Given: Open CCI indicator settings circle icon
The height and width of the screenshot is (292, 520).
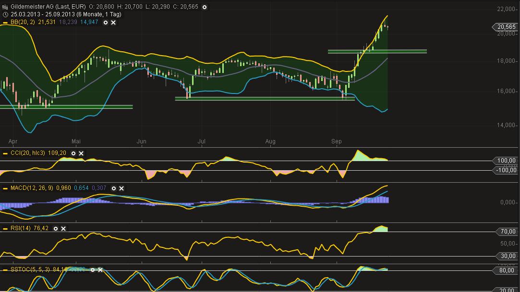Looking at the screenshot, I should 73,153.
